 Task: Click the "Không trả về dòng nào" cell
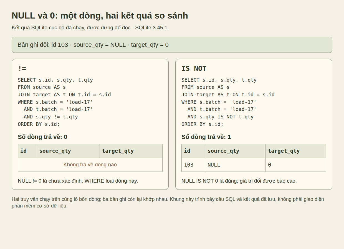(x=90, y=165)
